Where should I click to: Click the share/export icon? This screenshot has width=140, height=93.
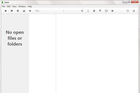(x=82, y=11)
